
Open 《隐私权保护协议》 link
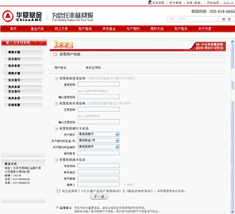click(140, 191)
